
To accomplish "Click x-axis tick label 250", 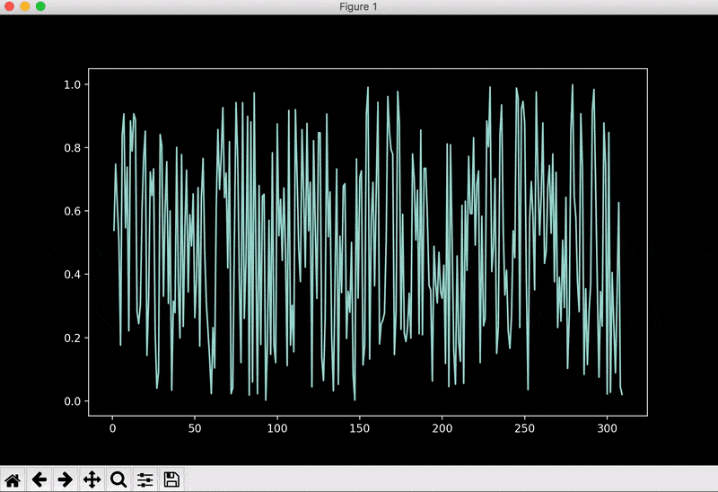I will (524, 428).
